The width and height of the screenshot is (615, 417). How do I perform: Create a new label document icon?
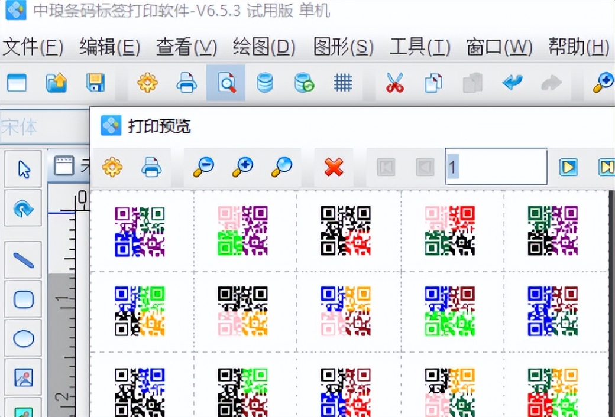pyautogui.click(x=17, y=83)
